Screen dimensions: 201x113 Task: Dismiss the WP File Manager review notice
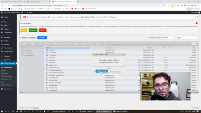click(197, 23)
